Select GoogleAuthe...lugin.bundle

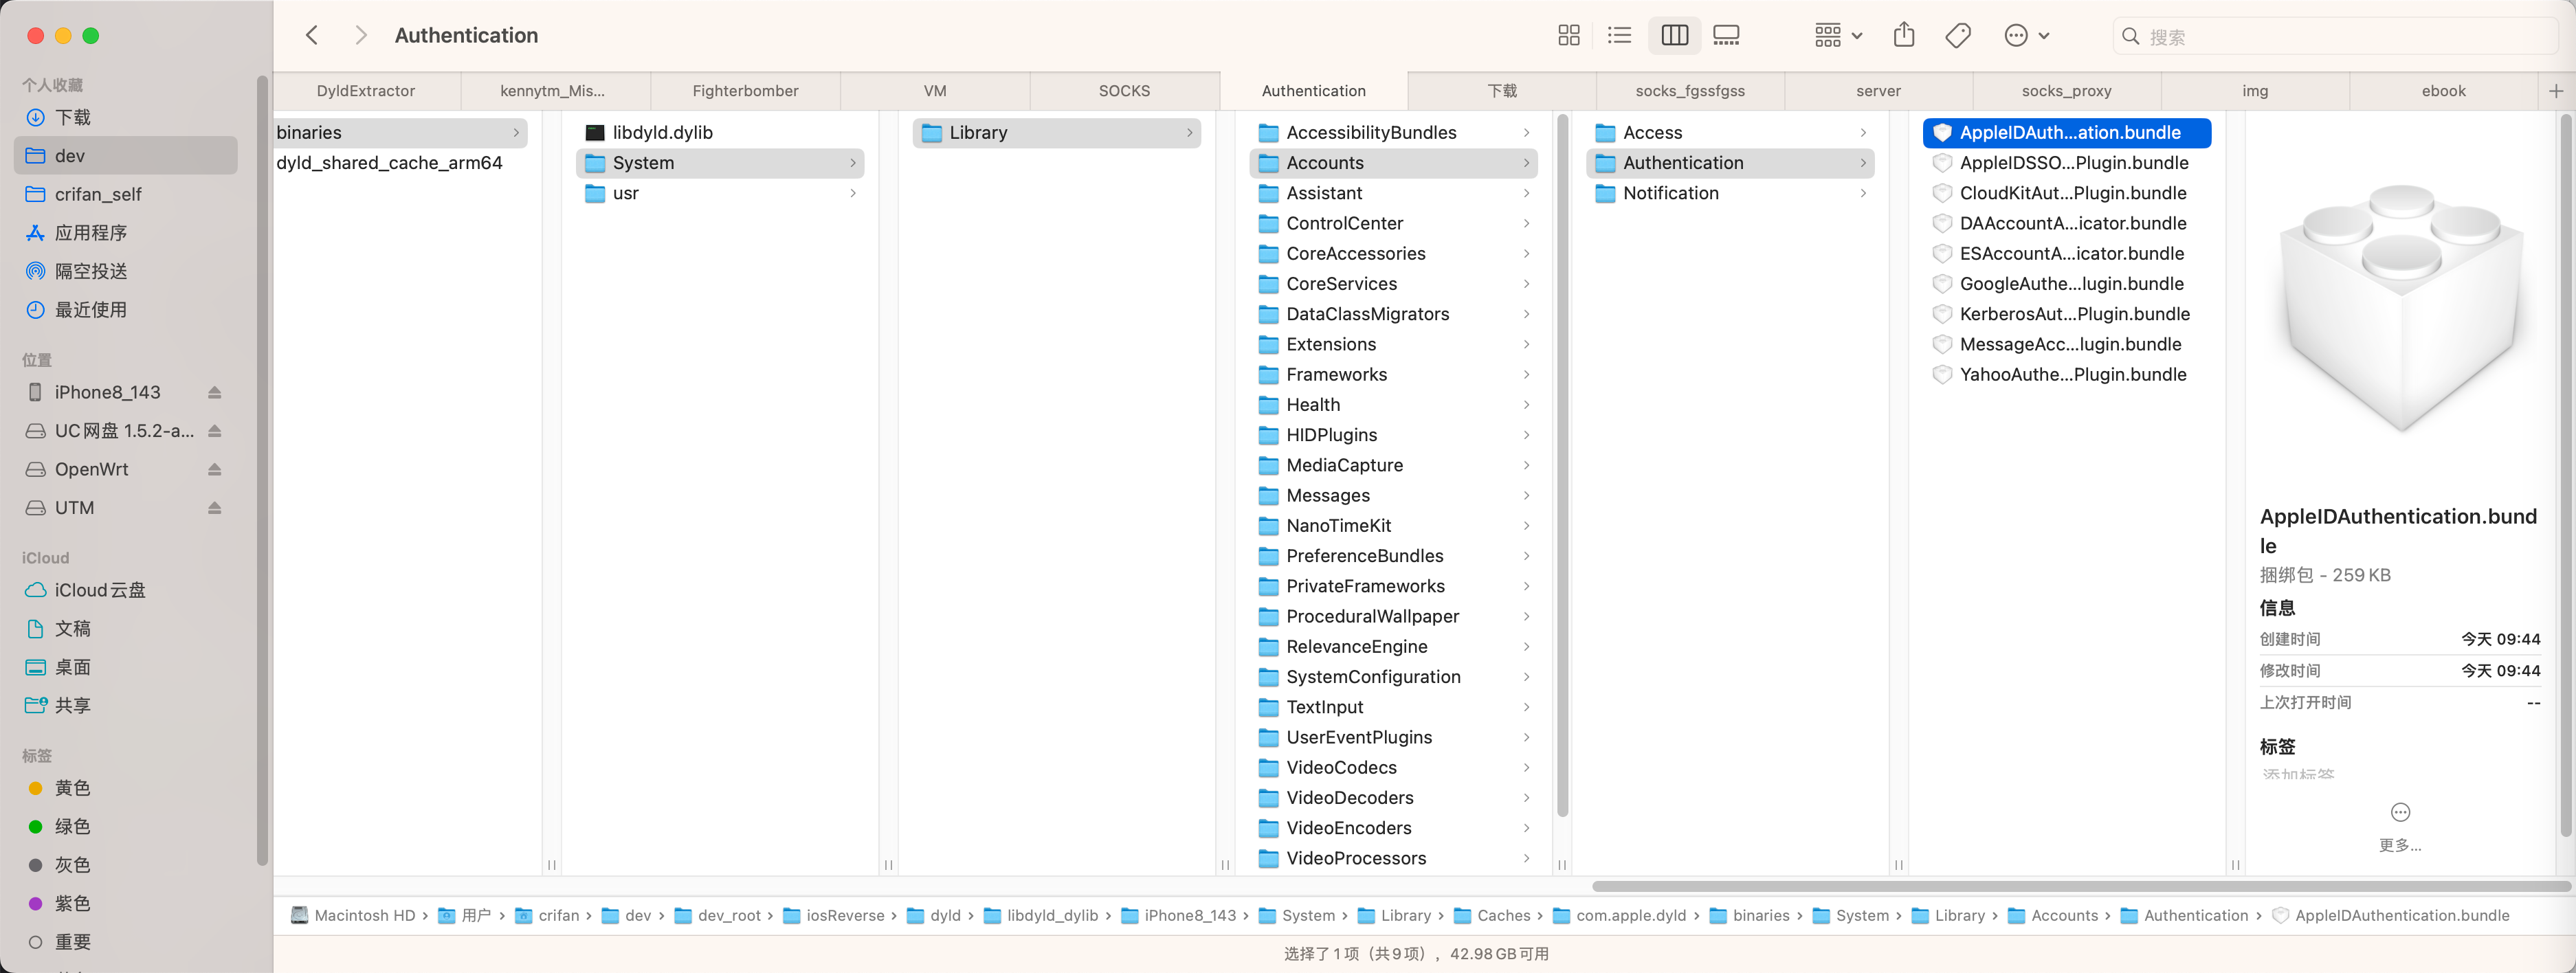tap(2066, 284)
